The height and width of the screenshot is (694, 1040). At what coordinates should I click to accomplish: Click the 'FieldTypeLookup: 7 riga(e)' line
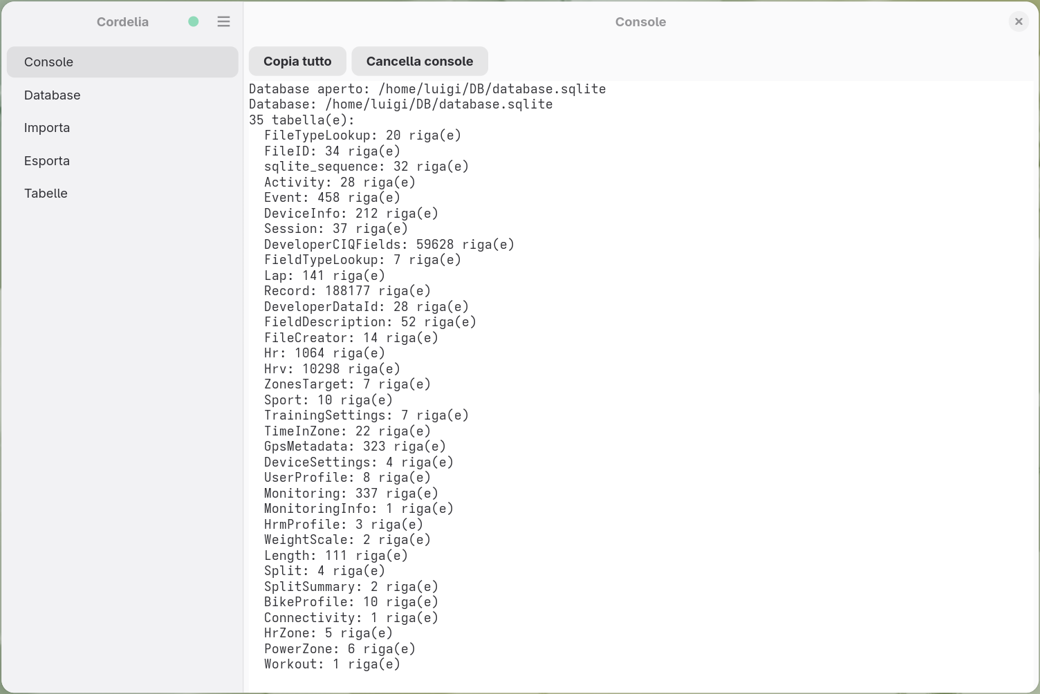[x=362, y=260]
